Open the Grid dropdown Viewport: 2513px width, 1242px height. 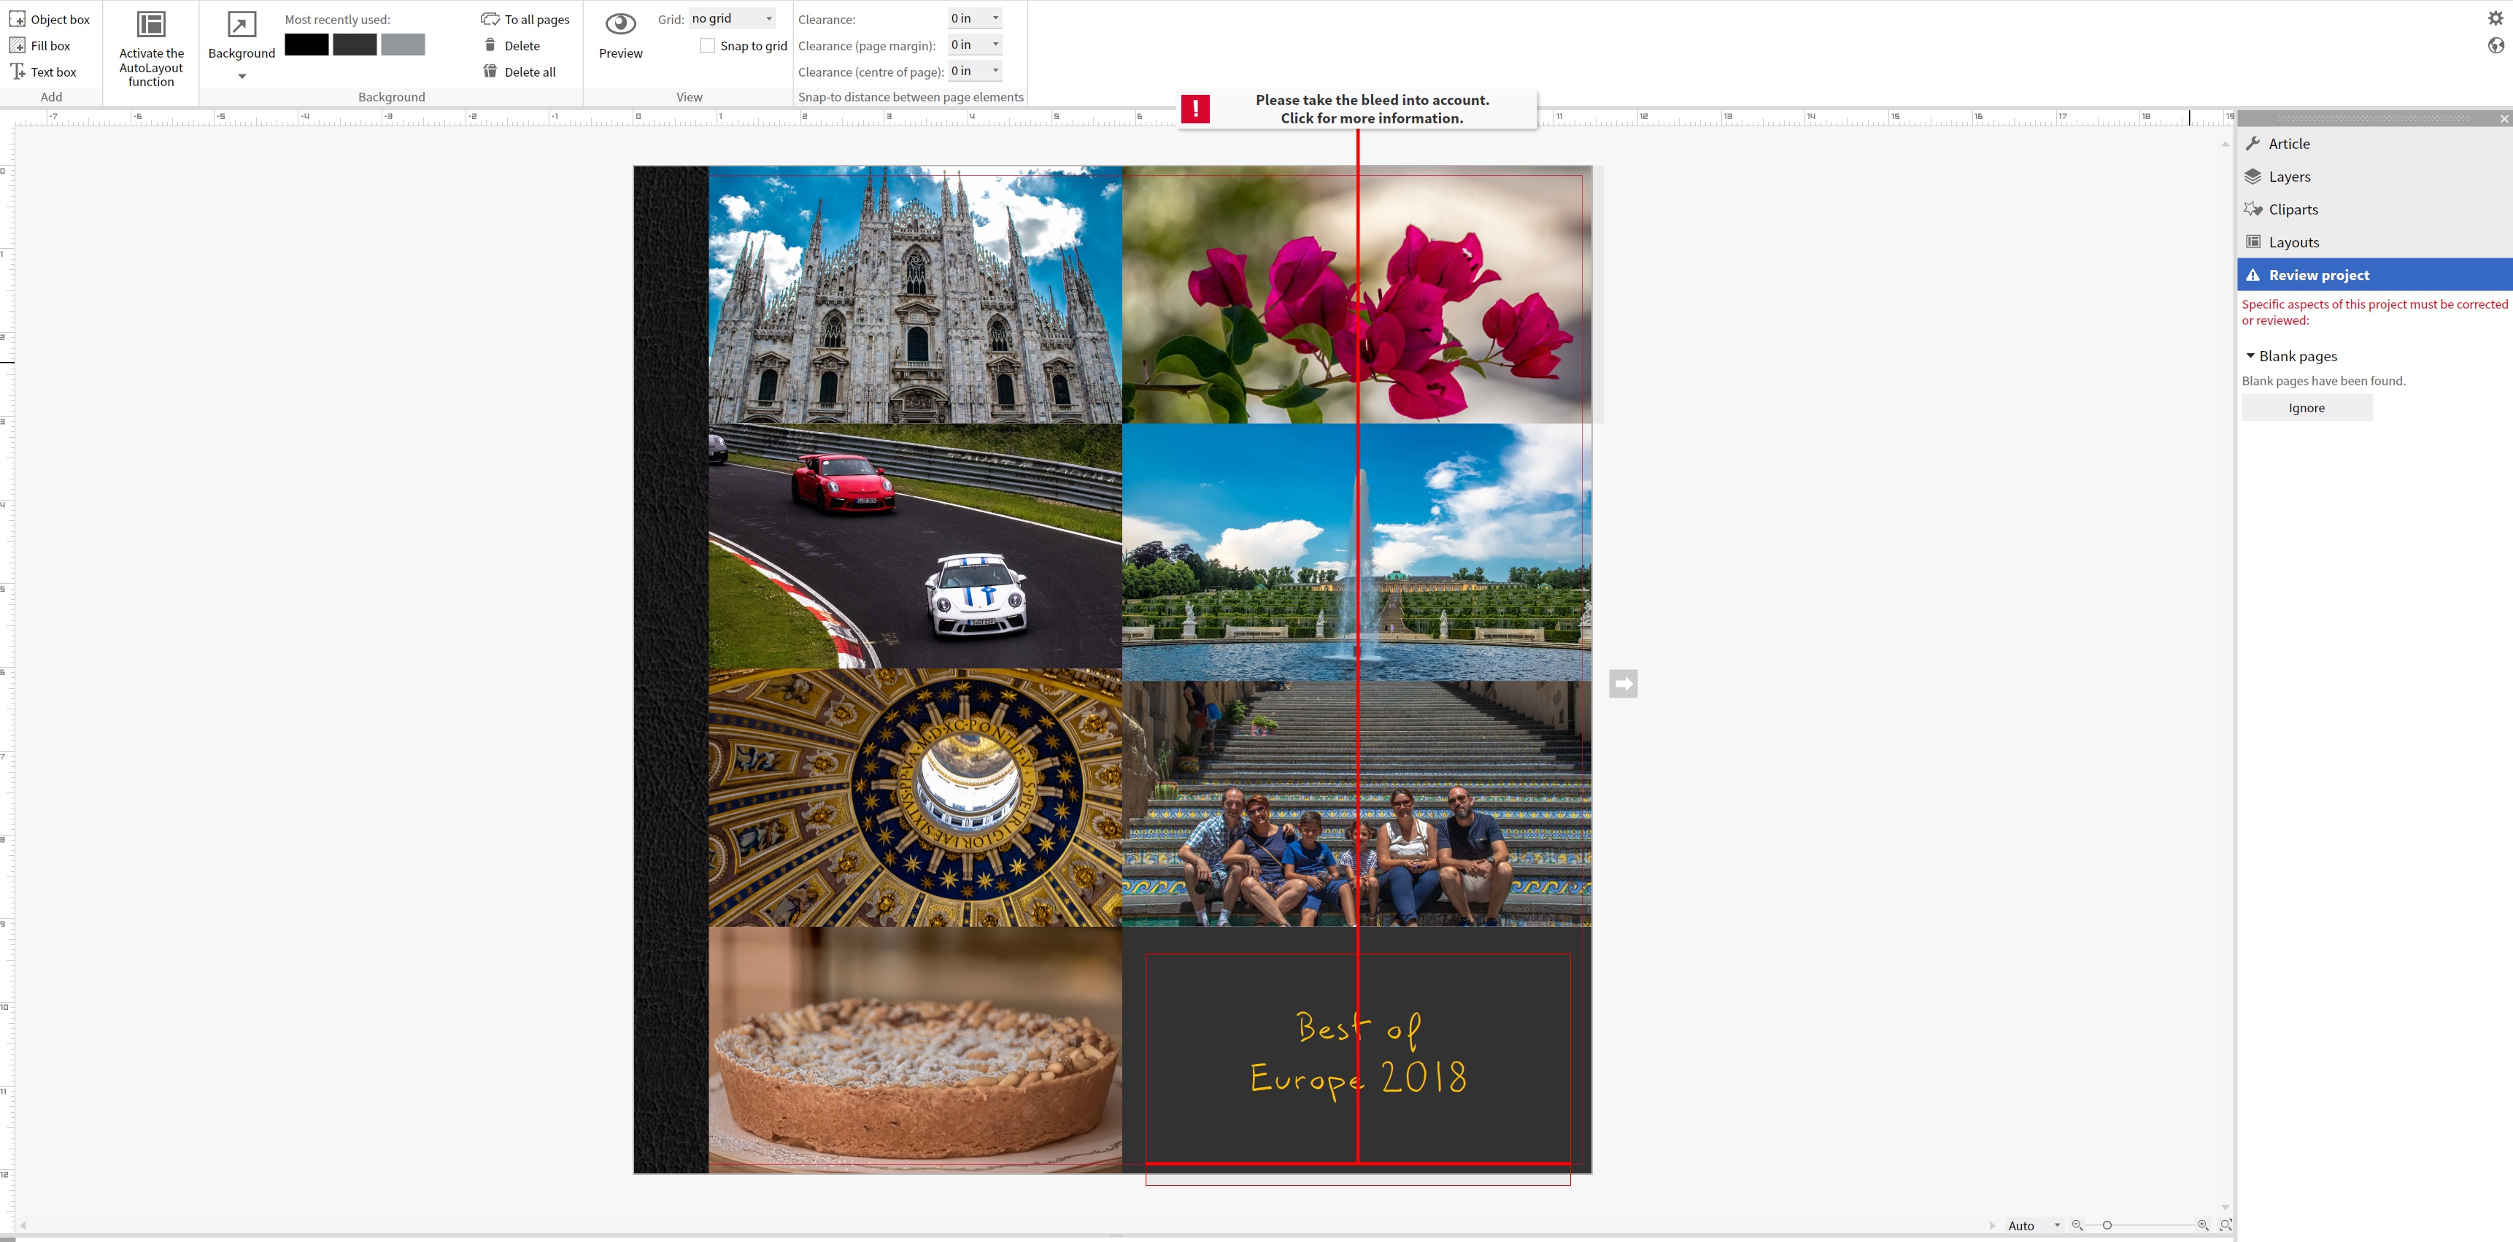pos(733,18)
